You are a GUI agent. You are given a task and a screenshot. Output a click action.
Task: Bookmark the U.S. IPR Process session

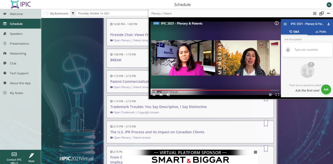pos(266,123)
